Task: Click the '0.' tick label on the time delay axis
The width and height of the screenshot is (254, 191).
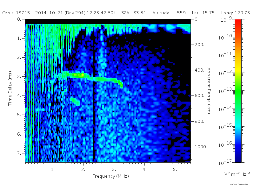Action: point(19,19)
